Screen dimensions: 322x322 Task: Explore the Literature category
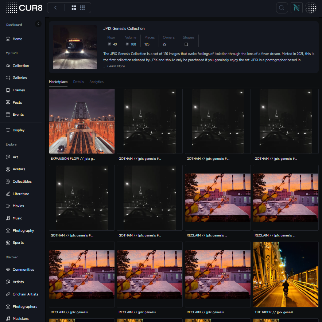pyautogui.click(x=18, y=194)
